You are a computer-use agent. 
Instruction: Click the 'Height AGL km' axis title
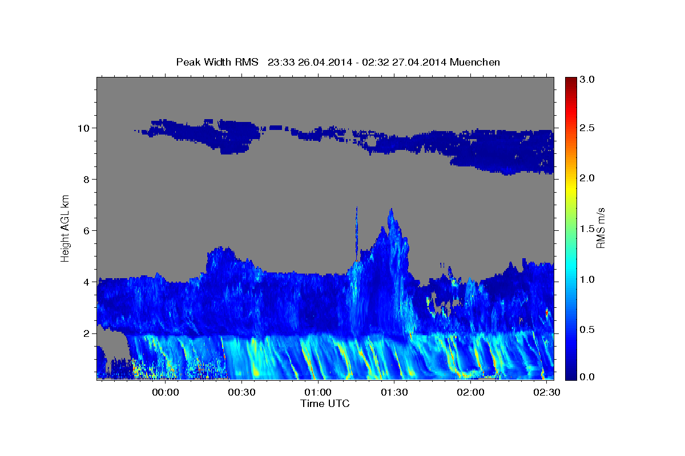click(65, 229)
